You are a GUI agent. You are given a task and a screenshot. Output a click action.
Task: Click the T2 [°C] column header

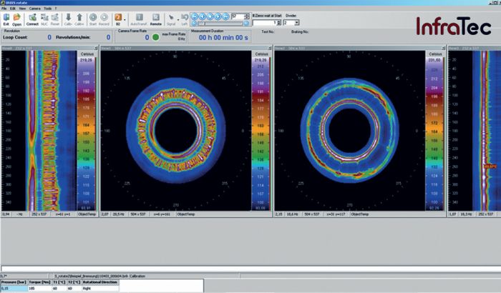[74, 282]
